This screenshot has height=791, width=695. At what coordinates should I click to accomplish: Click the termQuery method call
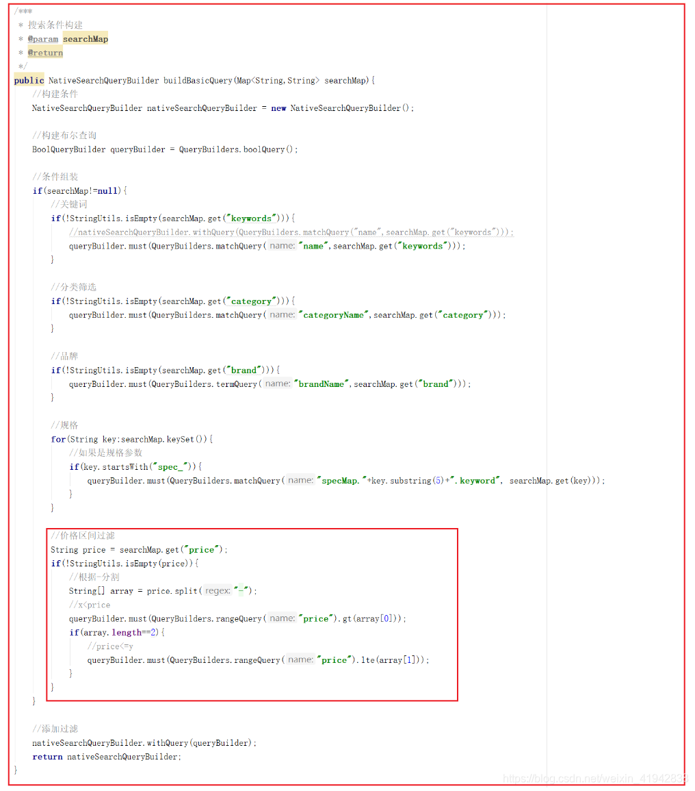[x=237, y=384]
